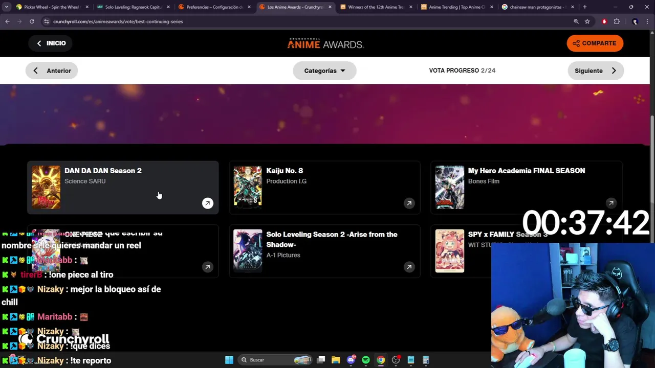Expand the Categorías dropdown

pos(324,71)
